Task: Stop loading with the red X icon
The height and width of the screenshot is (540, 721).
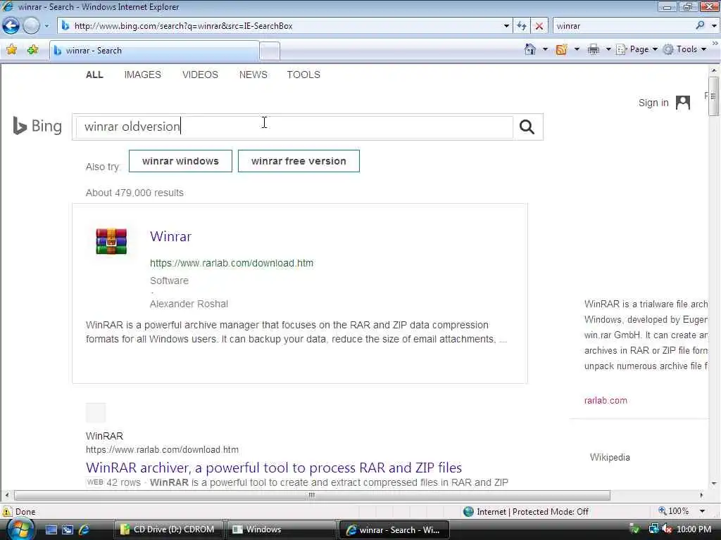Action: [x=539, y=26]
